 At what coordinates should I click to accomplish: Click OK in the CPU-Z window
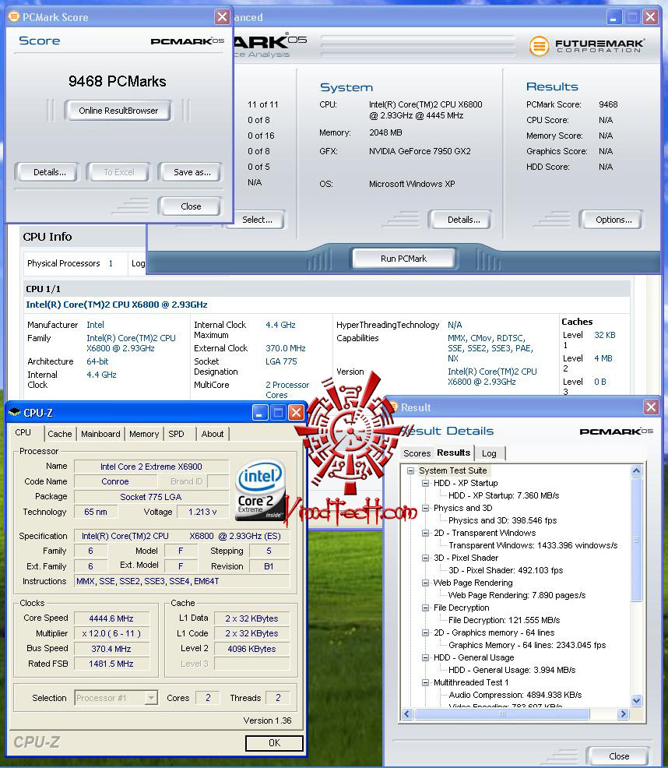(274, 742)
